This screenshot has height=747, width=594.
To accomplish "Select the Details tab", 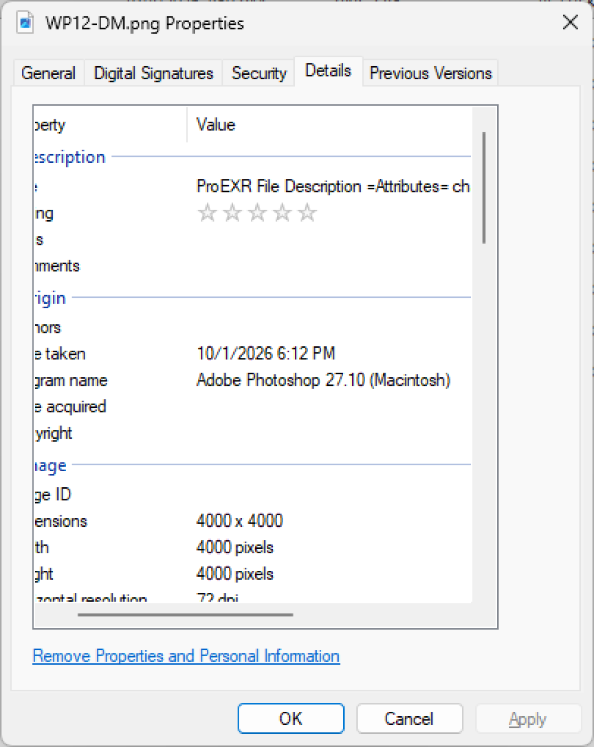I will click(328, 71).
